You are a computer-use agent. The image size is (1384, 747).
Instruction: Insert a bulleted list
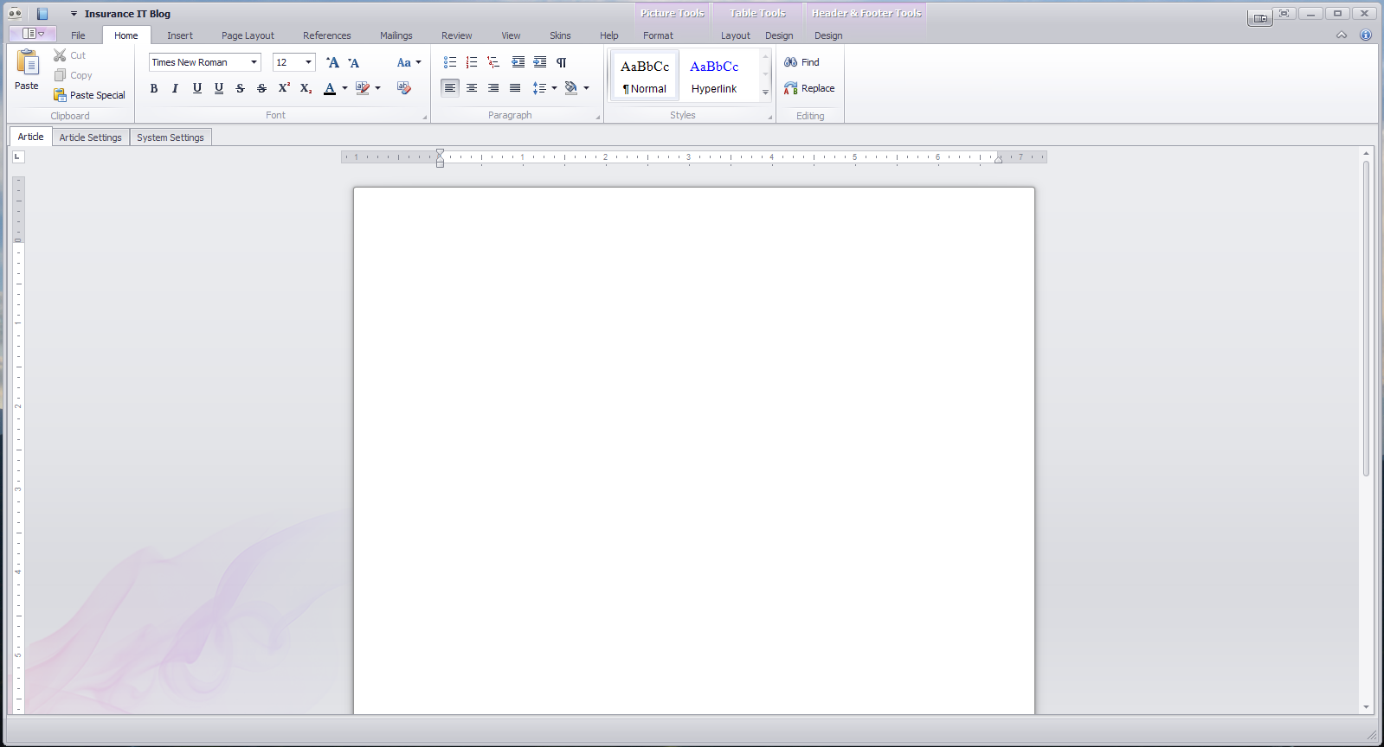(x=449, y=62)
